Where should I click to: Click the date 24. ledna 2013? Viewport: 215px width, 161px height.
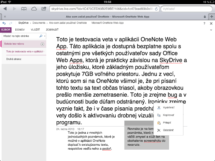point(65,129)
